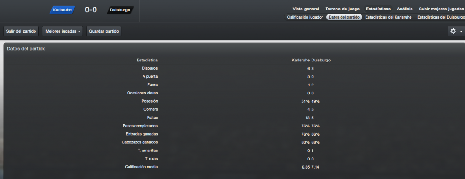Click the Duisburgo column header
The image size is (465, 179).
tap(321, 60)
